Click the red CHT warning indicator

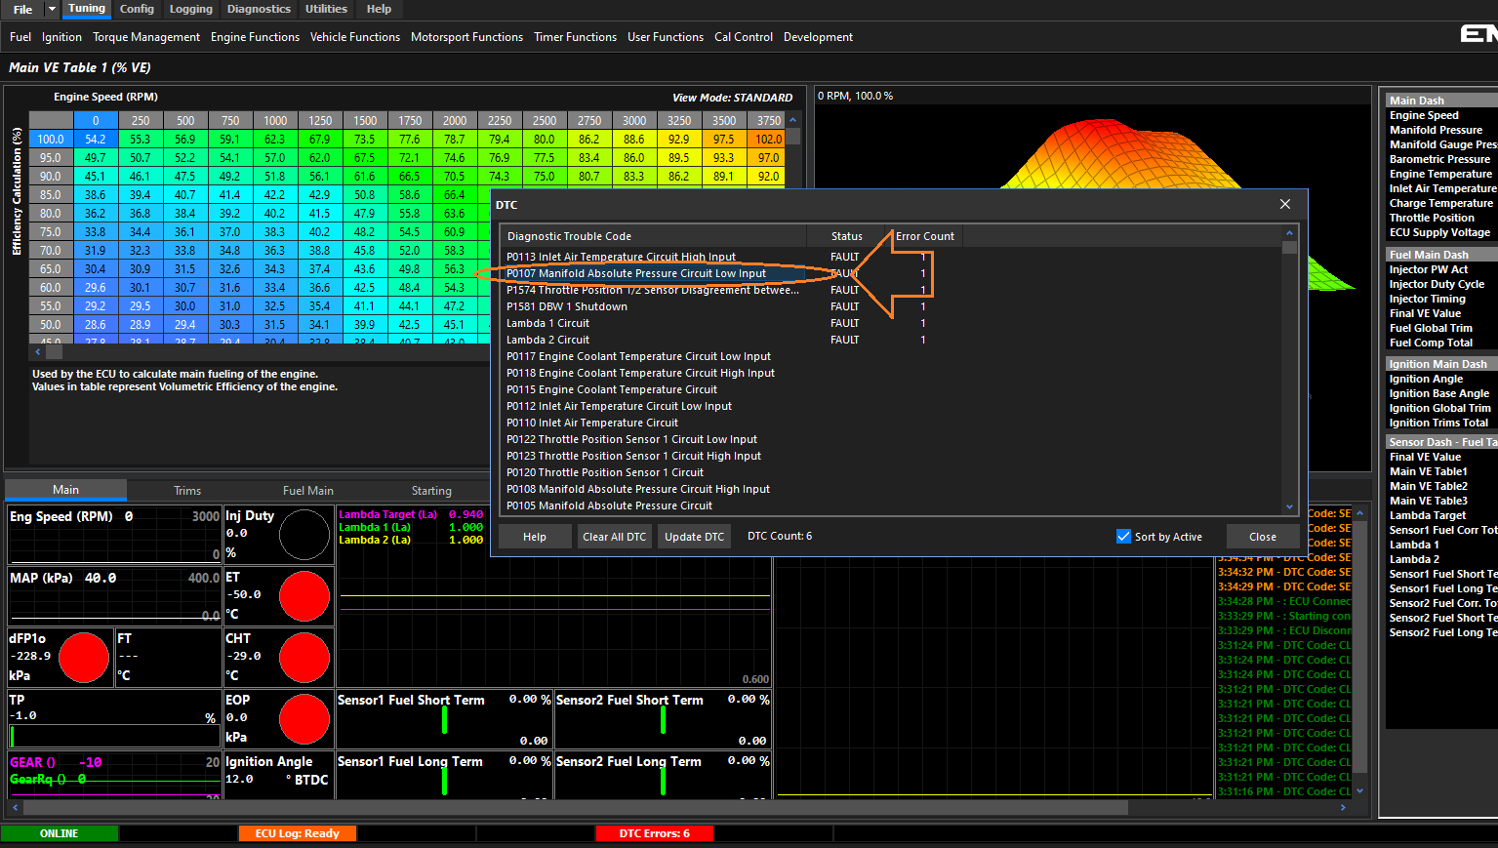click(x=304, y=658)
